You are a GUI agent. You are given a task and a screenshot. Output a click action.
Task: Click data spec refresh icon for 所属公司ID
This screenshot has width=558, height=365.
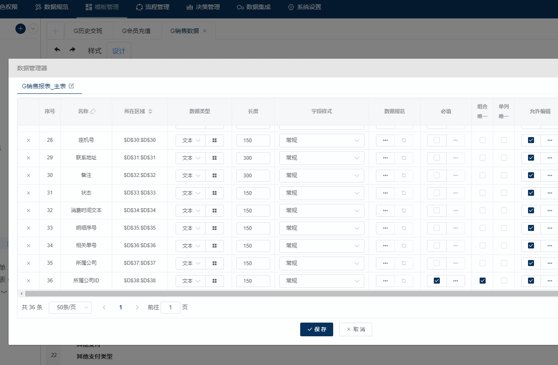(404, 281)
